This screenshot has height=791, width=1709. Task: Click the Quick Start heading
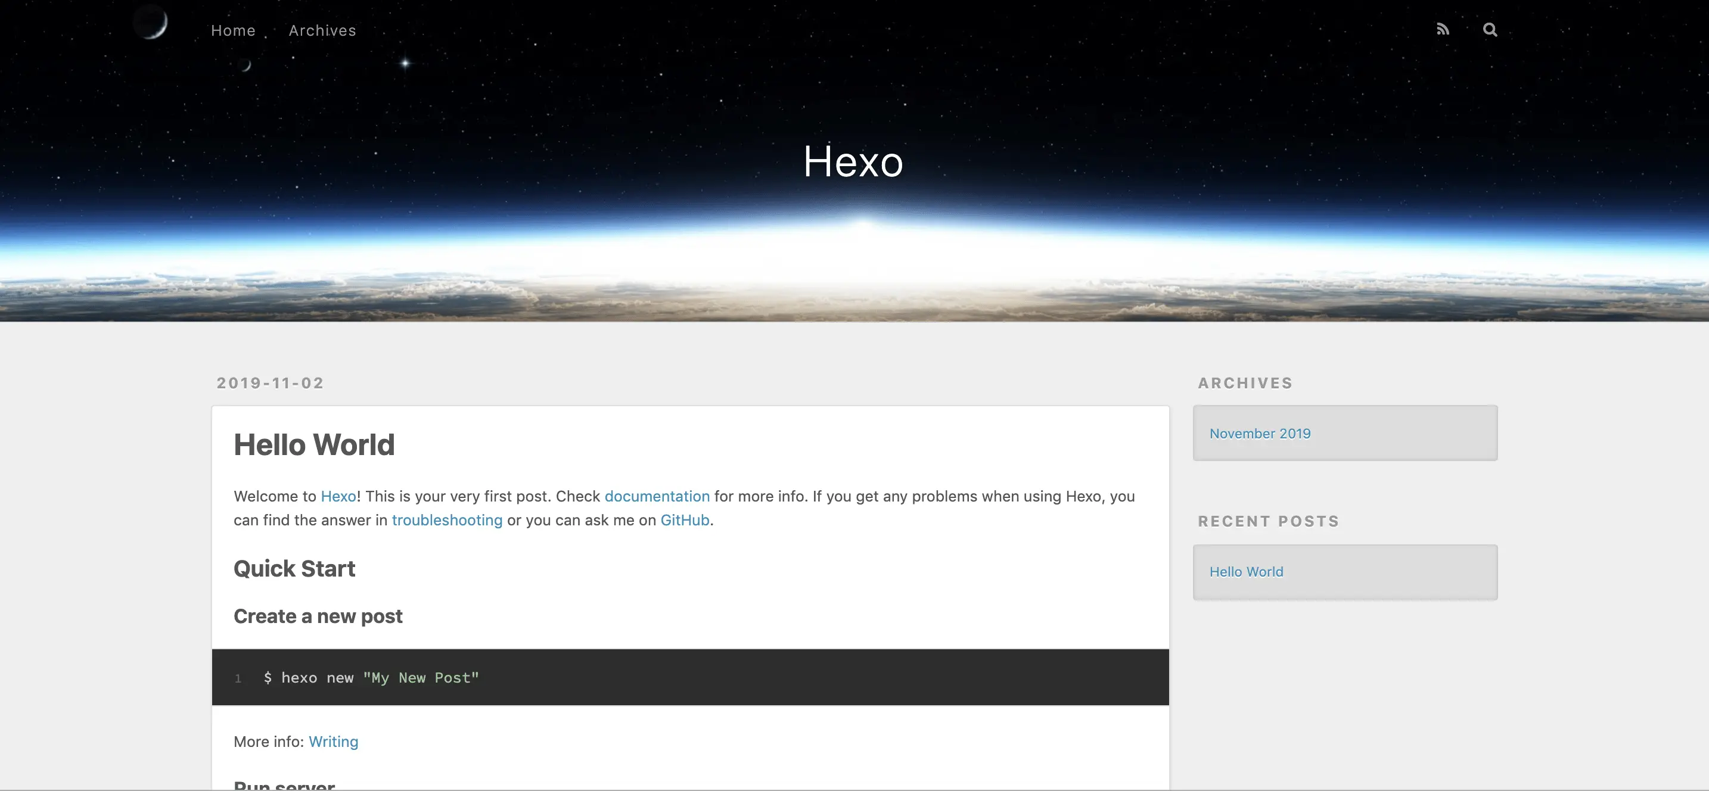pos(294,568)
